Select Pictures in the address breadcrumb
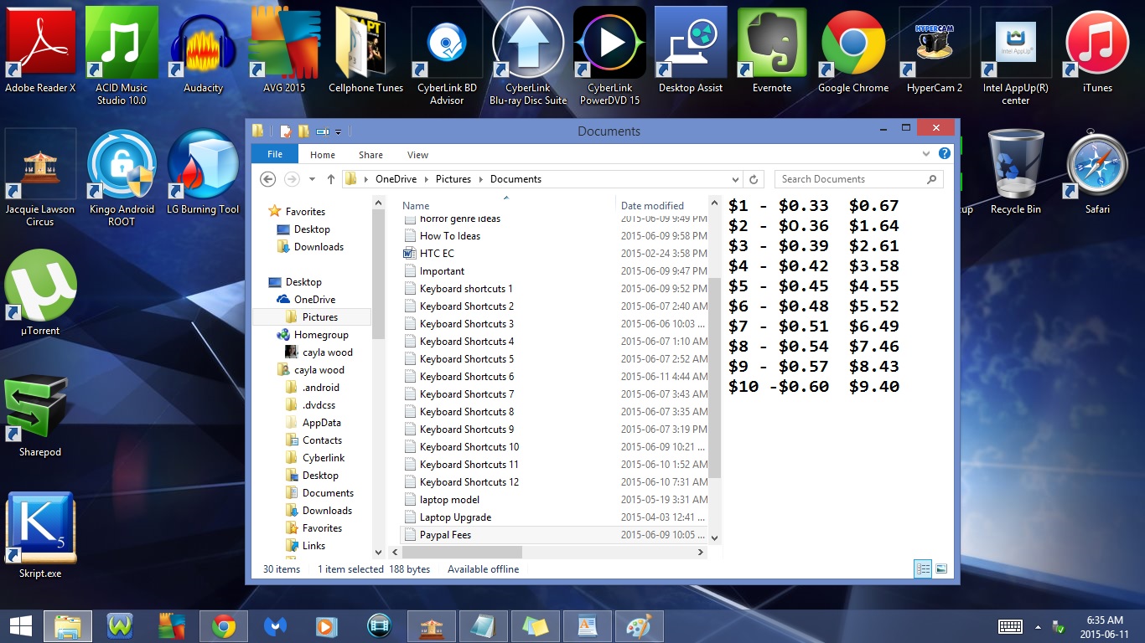The height and width of the screenshot is (643, 1145). pos(453,179)
